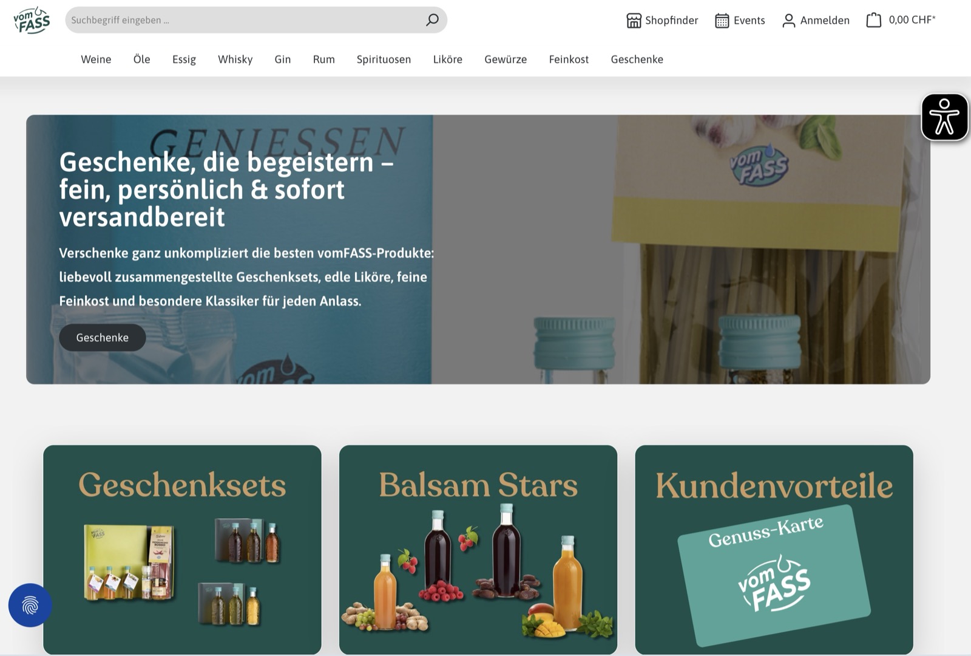Open the Spirituosen menu category
Screen dimensions: 971x656
pyautogui.click(x=384, y=60)
